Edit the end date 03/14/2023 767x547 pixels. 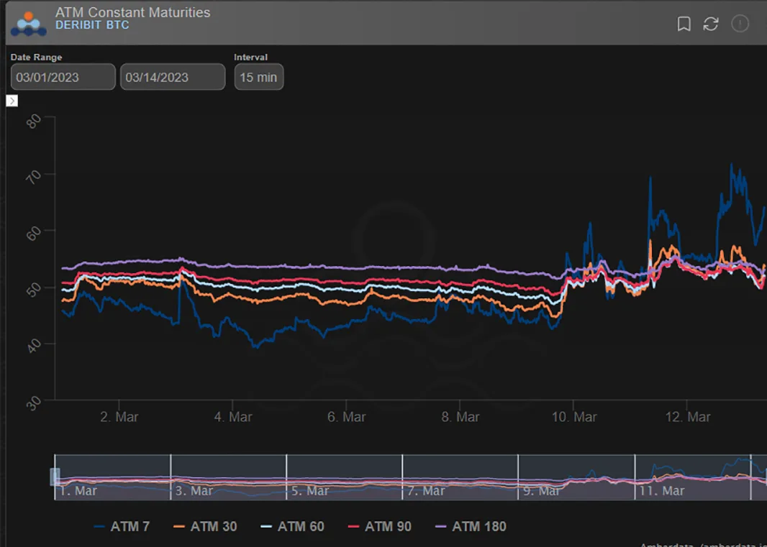(173, 77)
